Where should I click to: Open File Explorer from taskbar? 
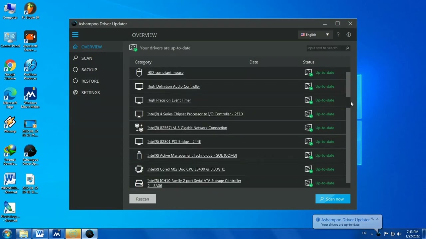tap(24, 234)
